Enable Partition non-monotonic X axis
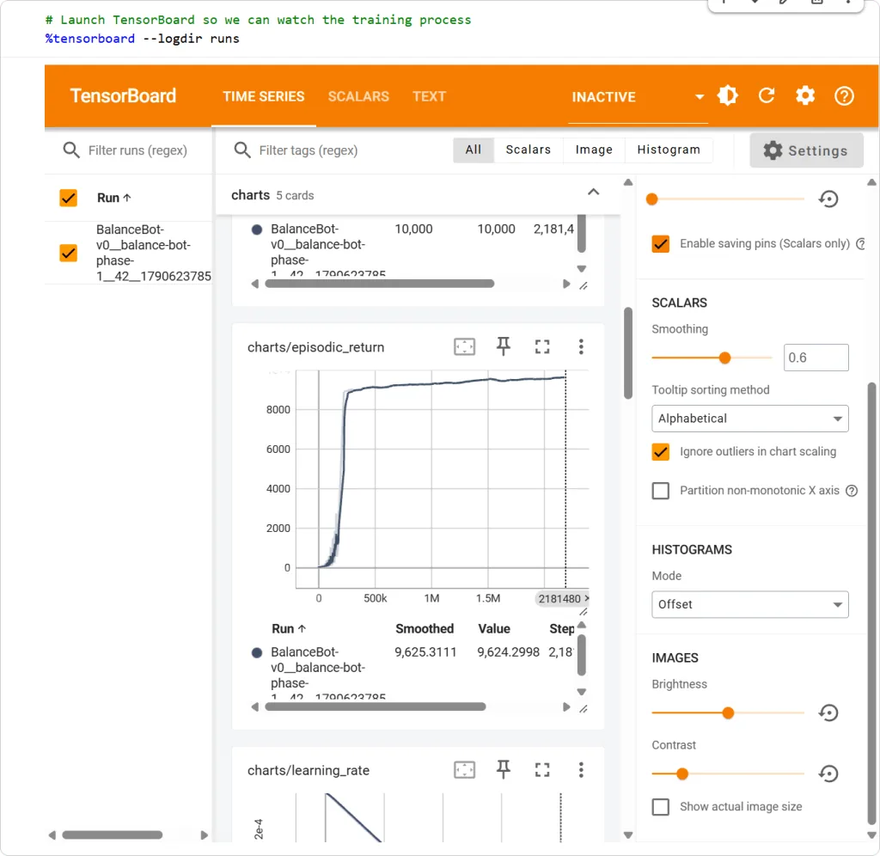The width and height of the screenshot is (880, 856). click(x=661, y=491)
